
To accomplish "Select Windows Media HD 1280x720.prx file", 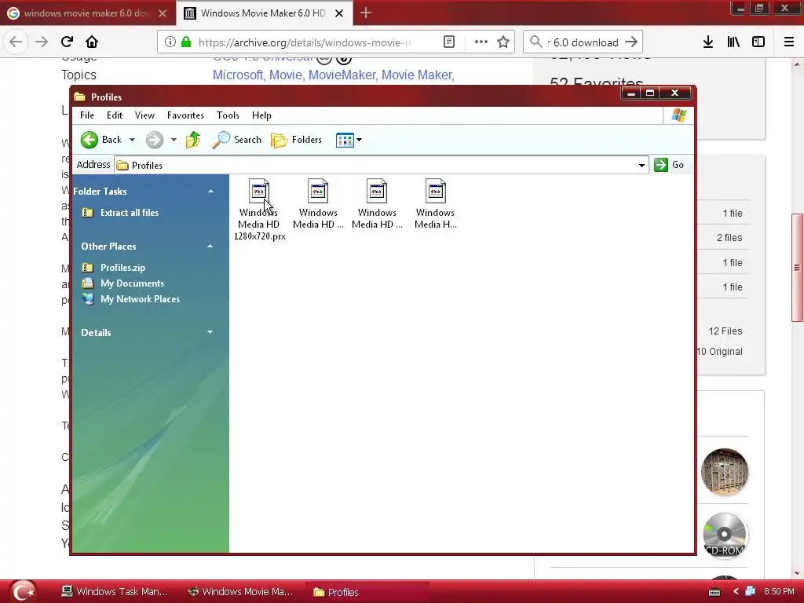I will click(259, 210).
